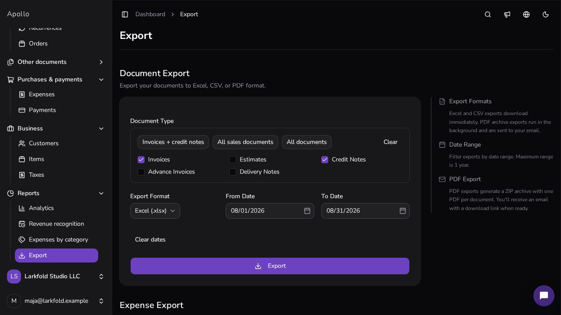Open the maja@larkfold.example account menu

[56, 301]
